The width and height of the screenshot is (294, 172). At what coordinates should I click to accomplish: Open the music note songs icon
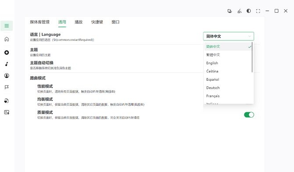7,64
